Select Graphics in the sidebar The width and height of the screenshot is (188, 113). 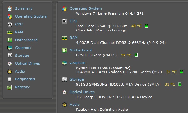23,48
